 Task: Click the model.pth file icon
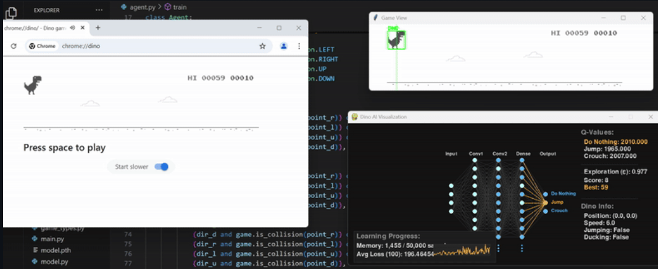pyautogui.click(x=35, y=250)
